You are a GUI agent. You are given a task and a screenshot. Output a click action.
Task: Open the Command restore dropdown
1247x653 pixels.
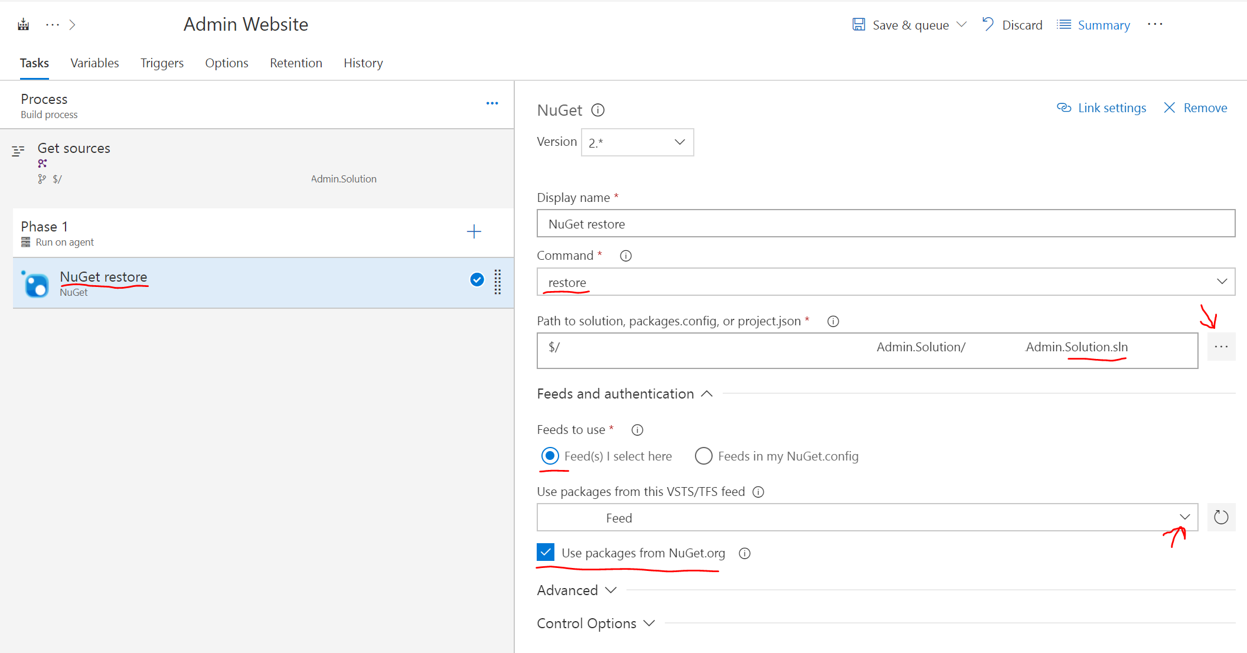click(885, 282)
